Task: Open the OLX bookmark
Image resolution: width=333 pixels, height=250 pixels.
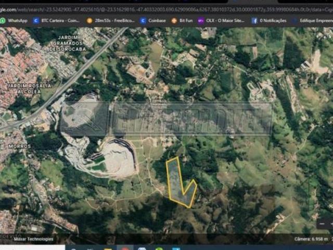Action: [221, 20]
